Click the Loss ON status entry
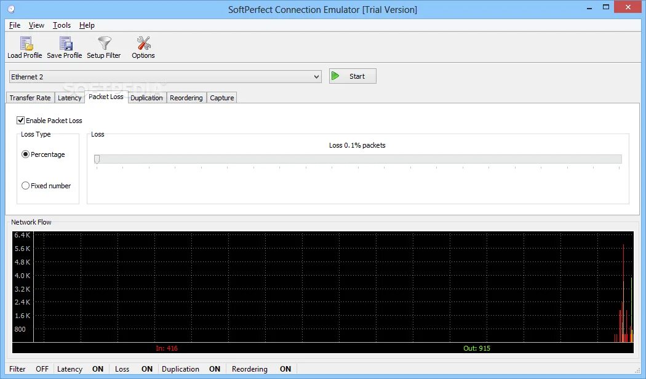 (134, 369)
